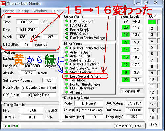Click the green SV 25 signal box
This screenshot has height=131, width=165.
pos(126,27)
